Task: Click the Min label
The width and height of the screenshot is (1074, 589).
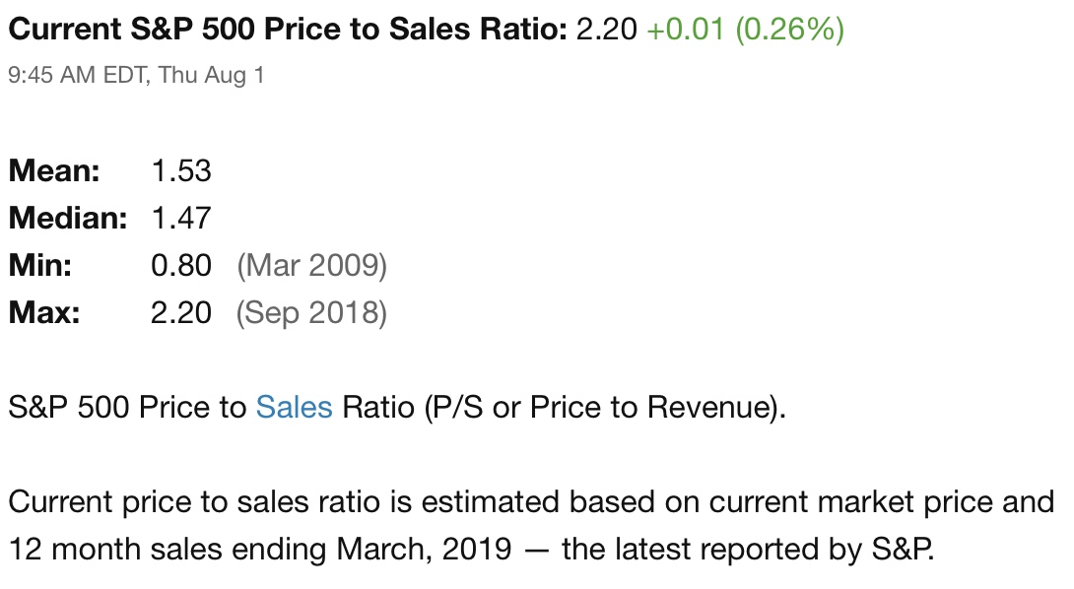Action: coord(39,265)
